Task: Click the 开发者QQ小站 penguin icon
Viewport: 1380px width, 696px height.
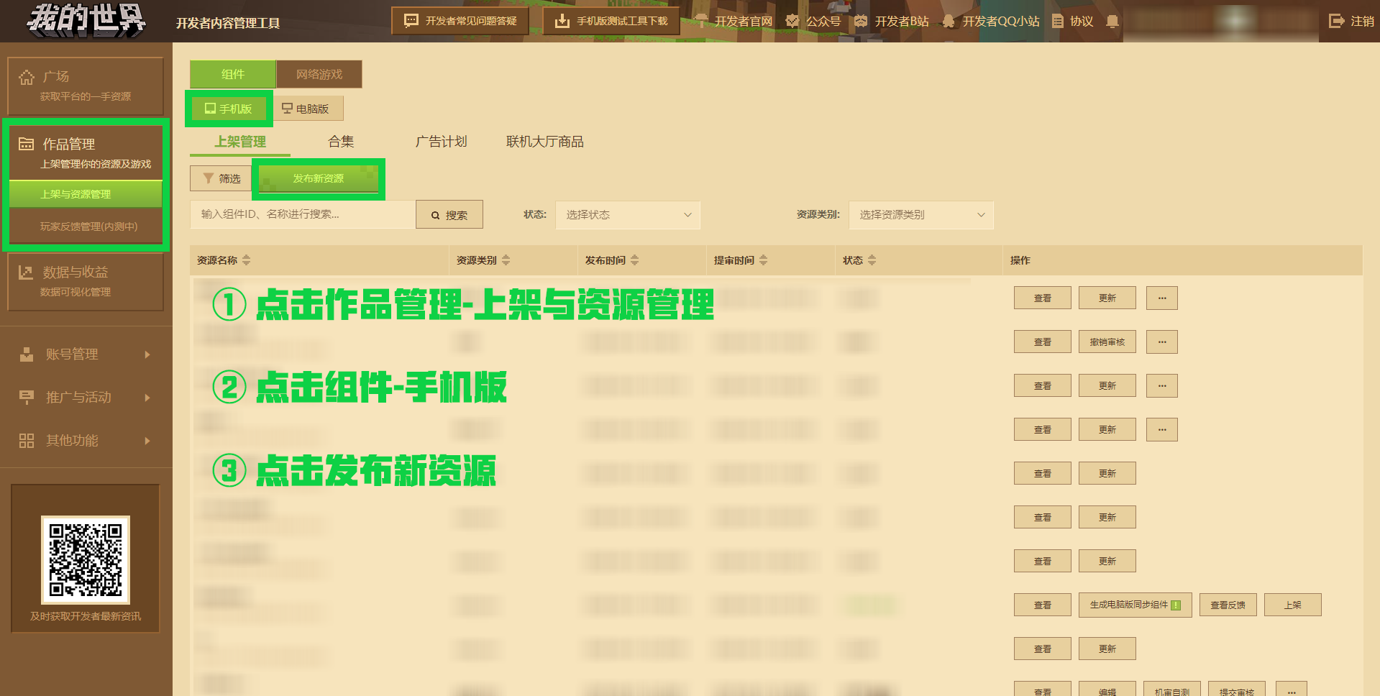Action: coord(949,21)
